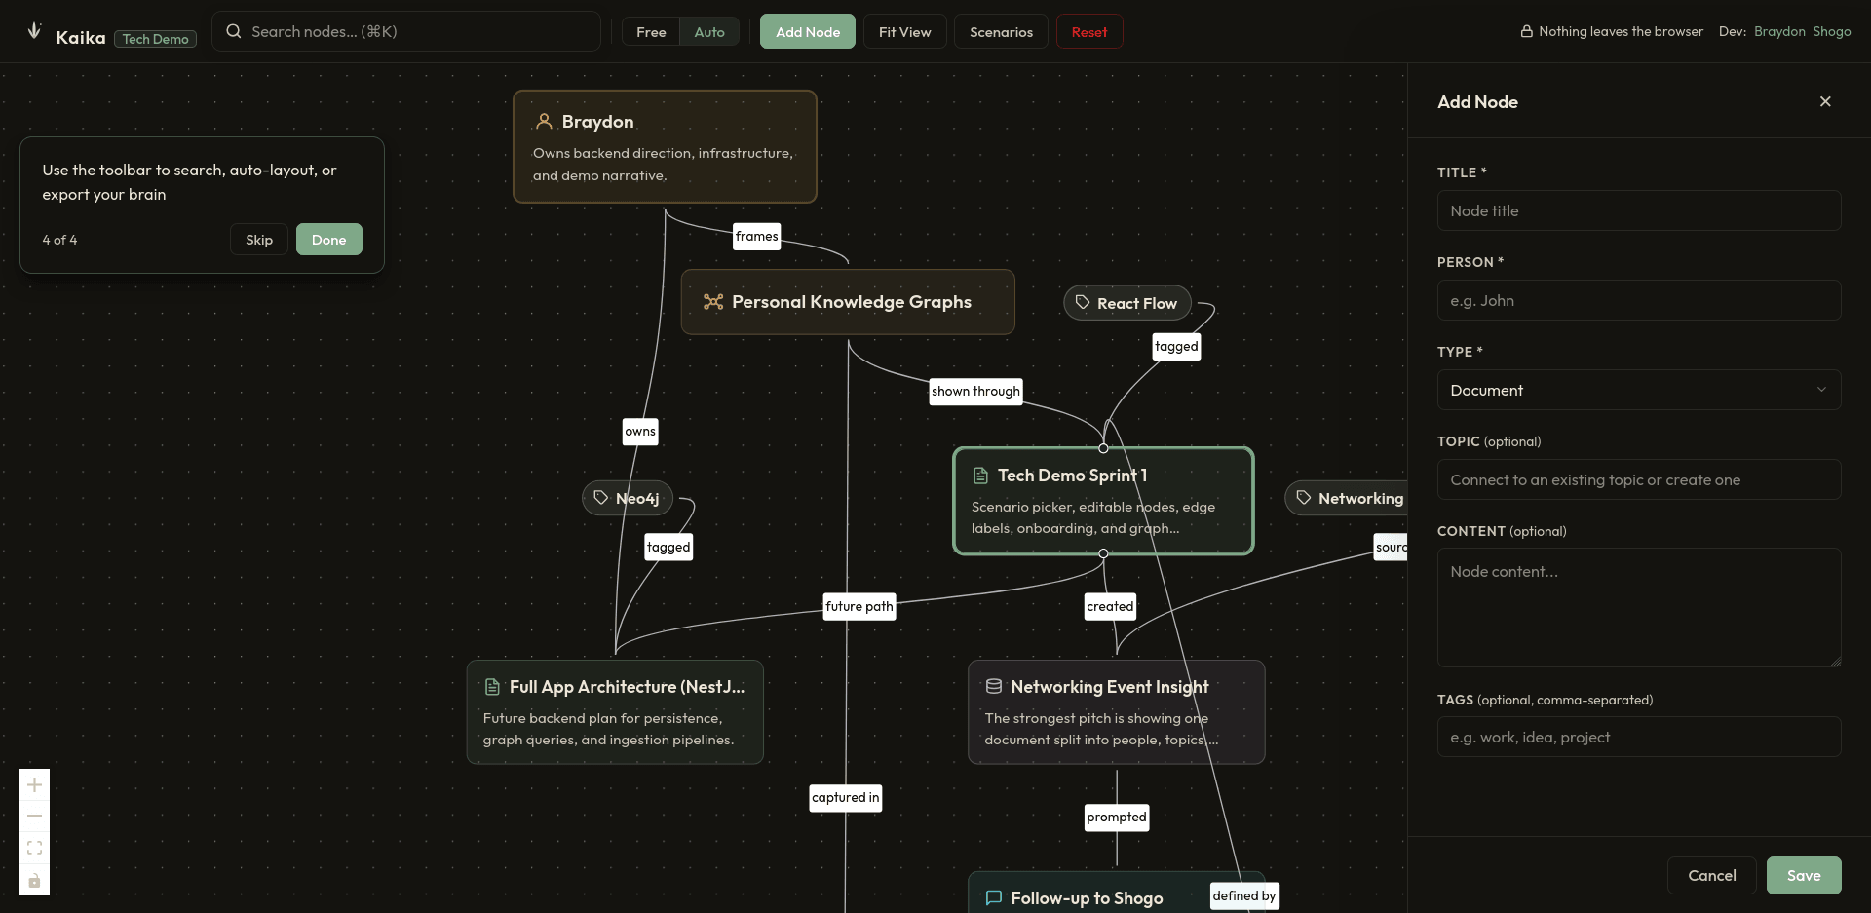Image resolution: width=1871 pixels, height=913 pixels.
Task: Close the Add Node panel
Action: click(x=1825, y=101)
